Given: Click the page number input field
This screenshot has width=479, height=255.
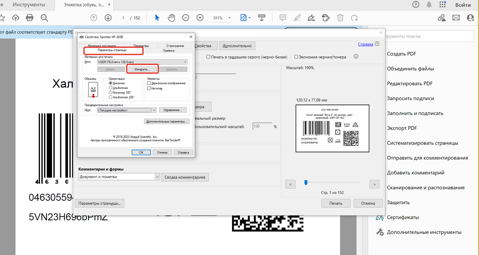Looking at the screenshot, I should pos(123,17).
